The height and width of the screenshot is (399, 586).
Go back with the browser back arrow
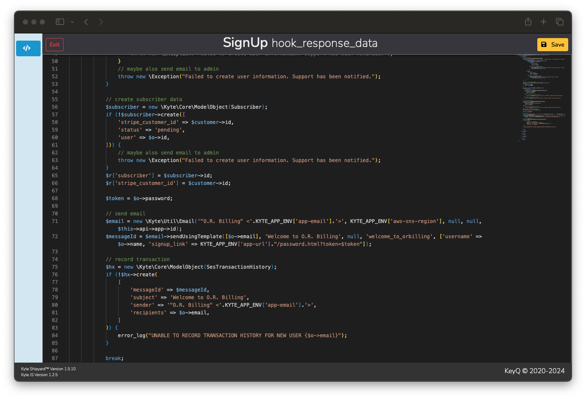coord(86,22)
